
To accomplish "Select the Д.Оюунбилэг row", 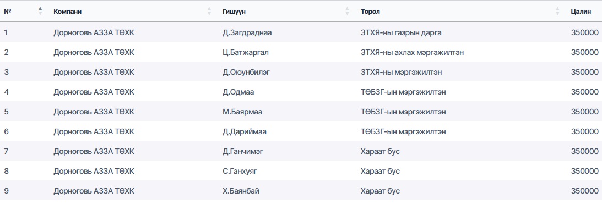I will (301, 72).
